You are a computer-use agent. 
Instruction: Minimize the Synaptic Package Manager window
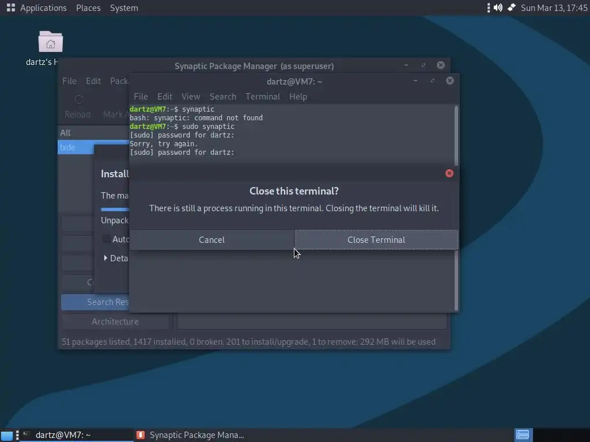(406, 65)
